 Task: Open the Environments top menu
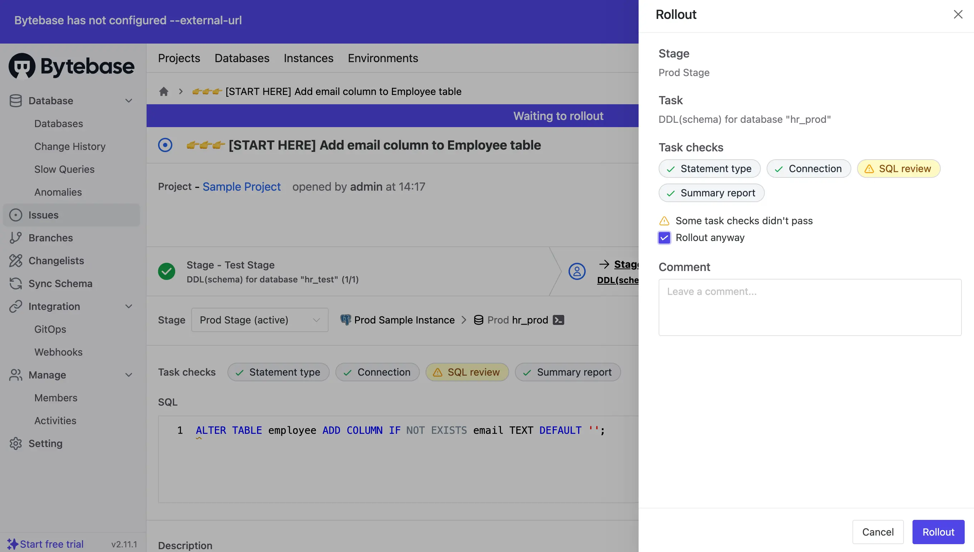point(383,58)
